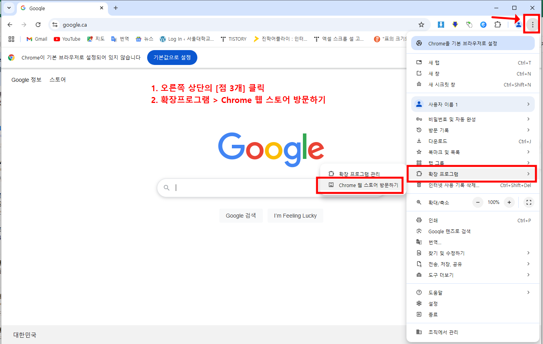Viewport: 543px width, 344px height.
Task: Select 번역... menu item in Chrome menu
Action: [473, 242]
